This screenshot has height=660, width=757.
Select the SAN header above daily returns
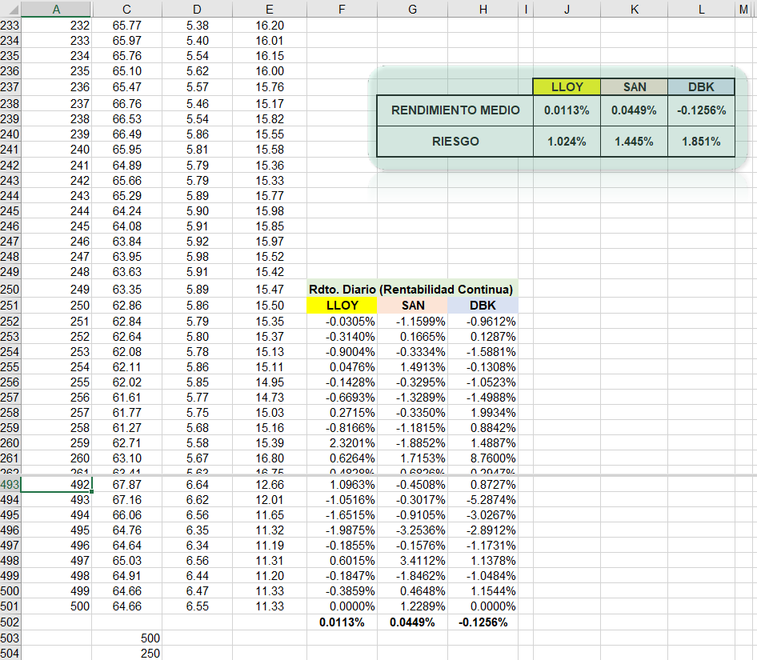(413, 306)
